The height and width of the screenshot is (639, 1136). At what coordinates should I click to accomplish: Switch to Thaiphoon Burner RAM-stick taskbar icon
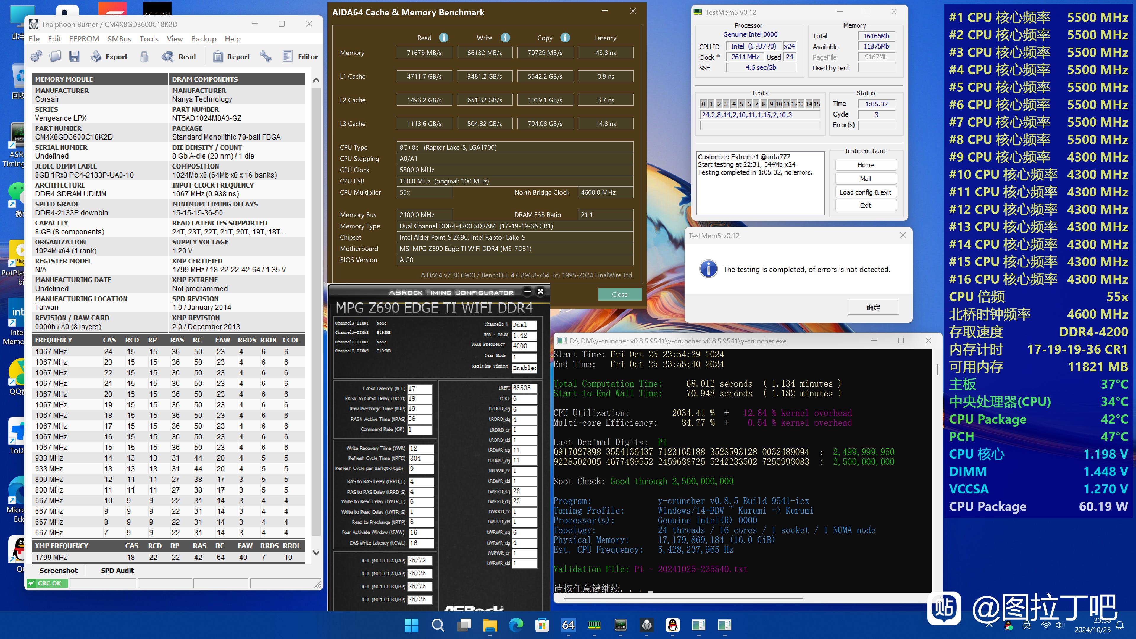[594, 625]
